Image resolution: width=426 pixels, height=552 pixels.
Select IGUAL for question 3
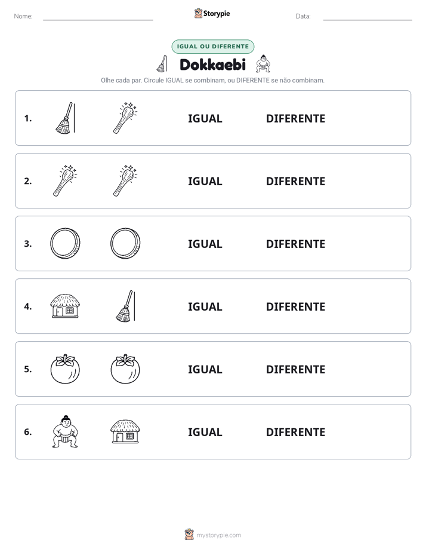(205, 244)
